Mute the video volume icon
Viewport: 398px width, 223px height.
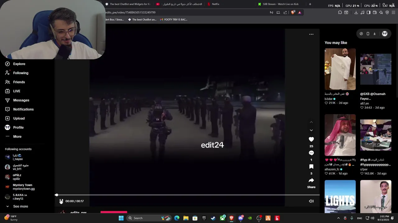click(x=311, y=201)
